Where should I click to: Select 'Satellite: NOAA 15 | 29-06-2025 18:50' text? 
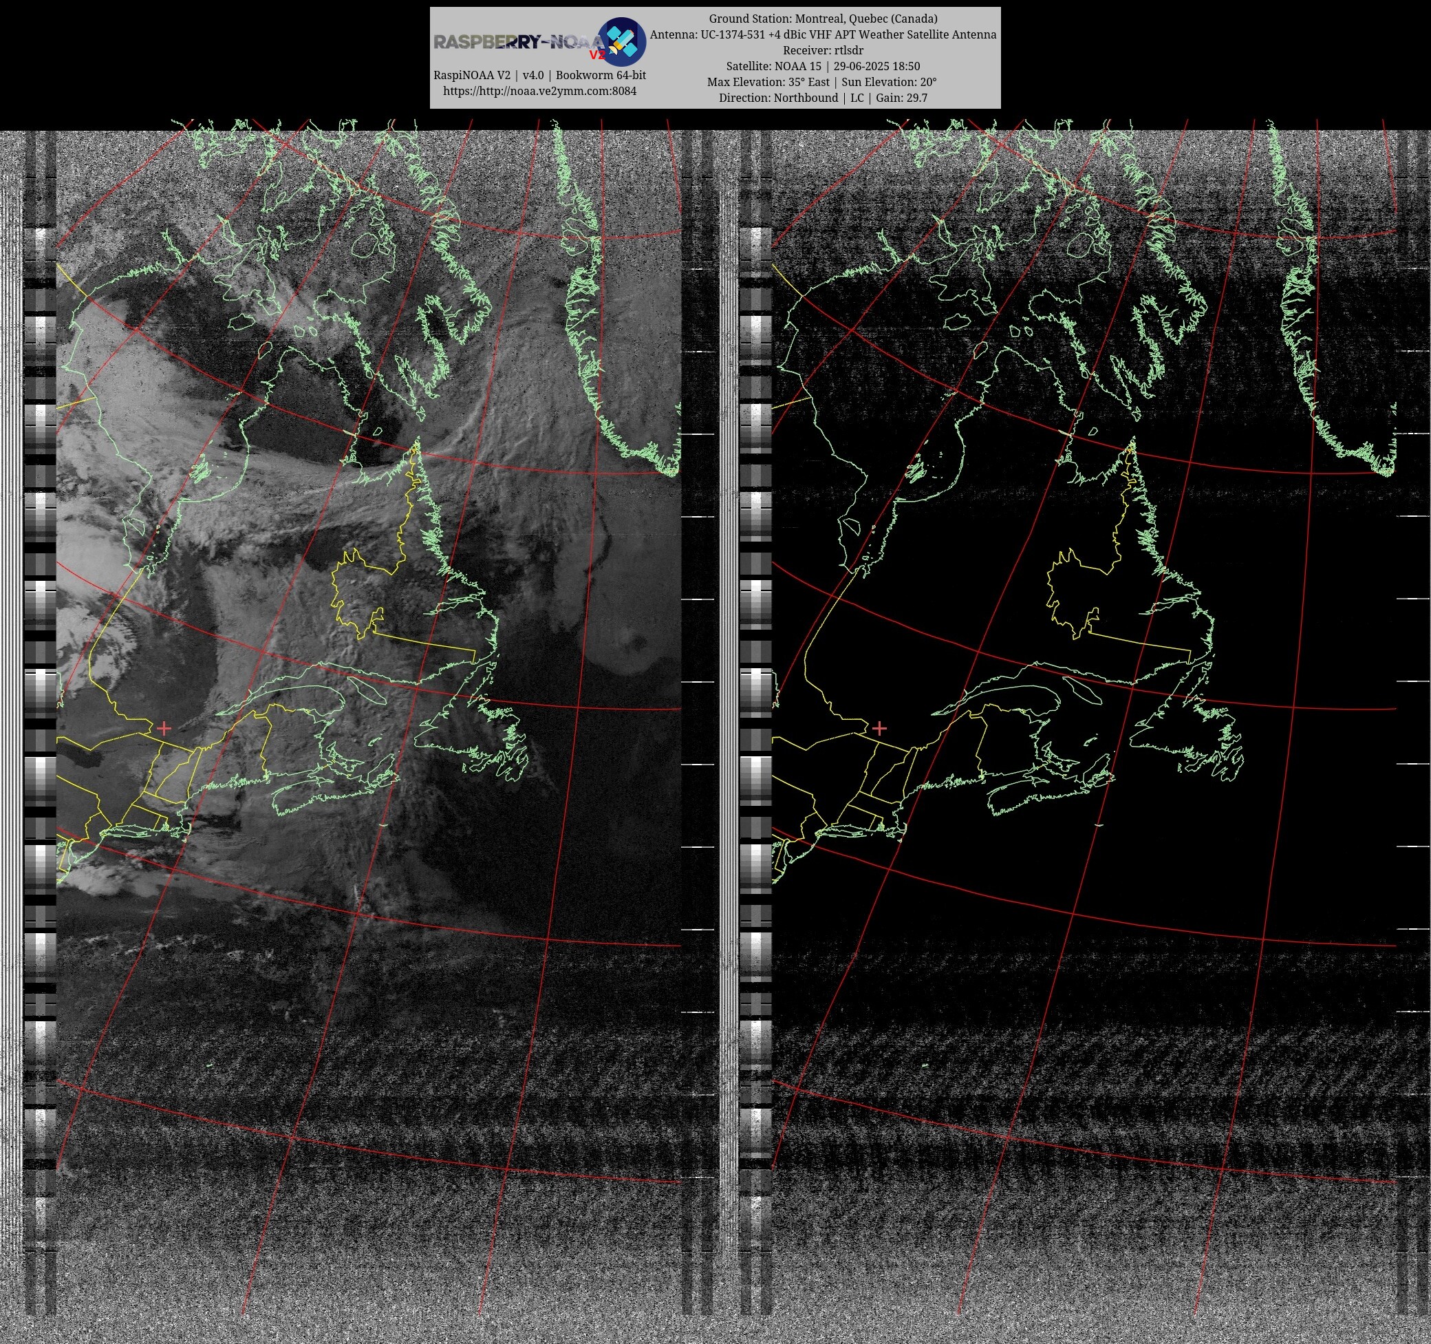[x=823, y=66]
